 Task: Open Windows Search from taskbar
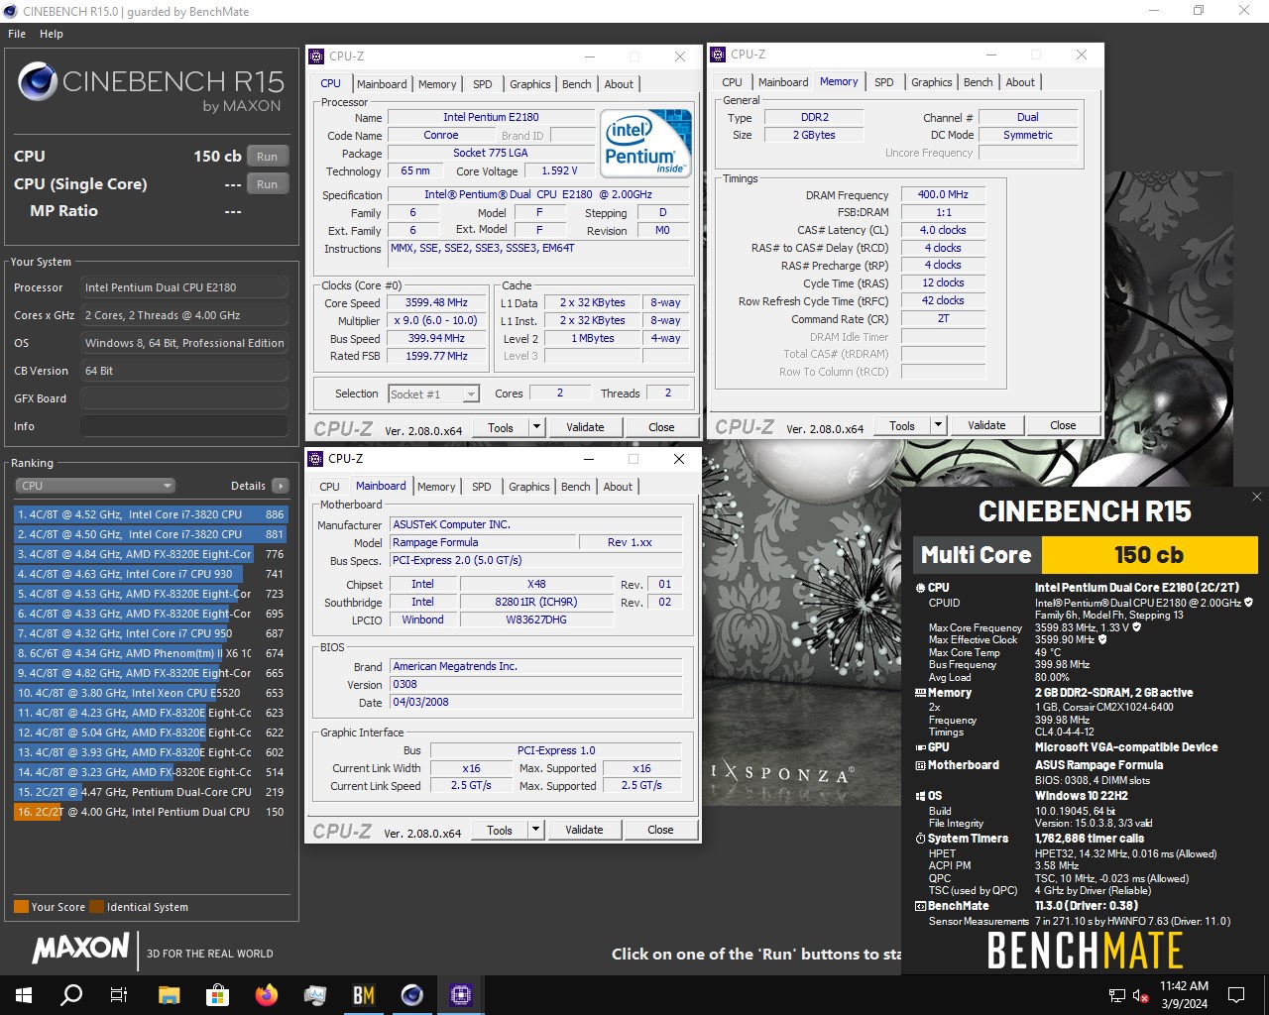(x=71, y=995)
